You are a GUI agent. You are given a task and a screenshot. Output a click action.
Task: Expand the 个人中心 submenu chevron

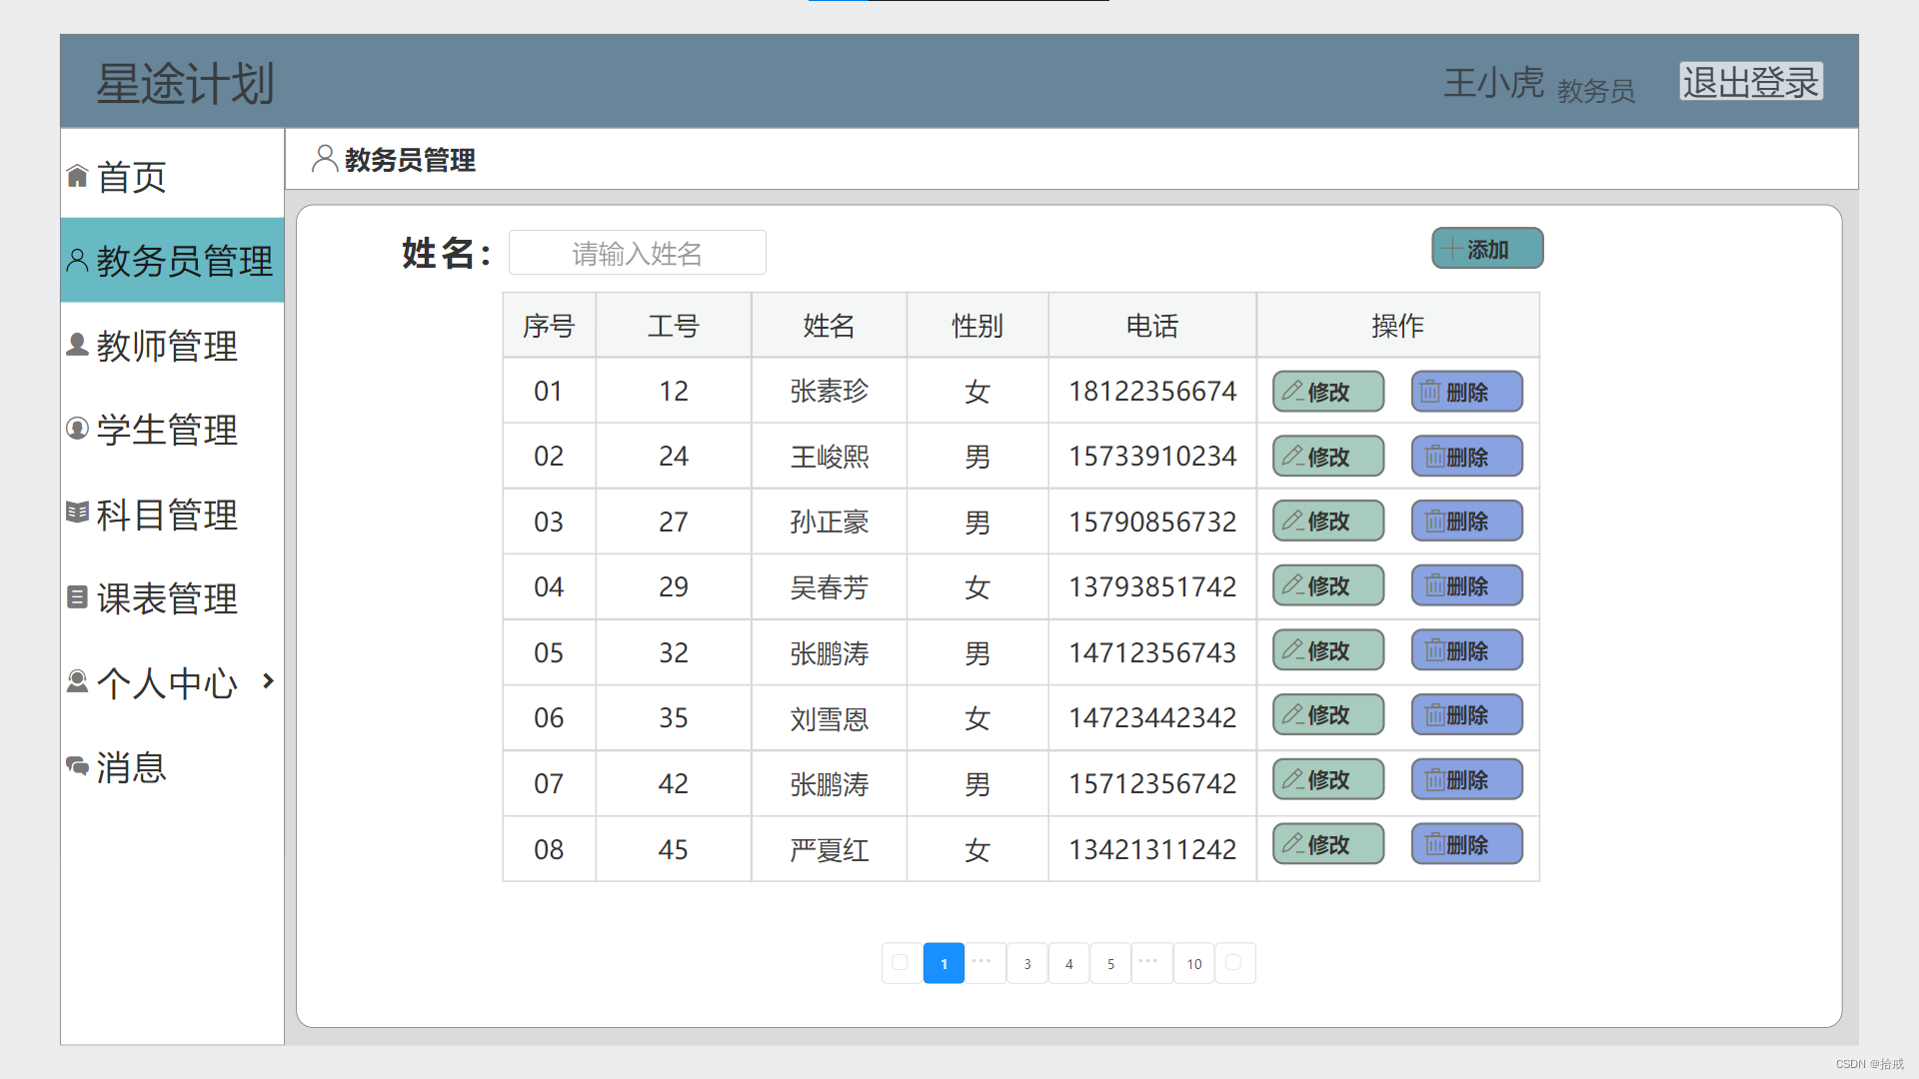click(x=268, y=681)
